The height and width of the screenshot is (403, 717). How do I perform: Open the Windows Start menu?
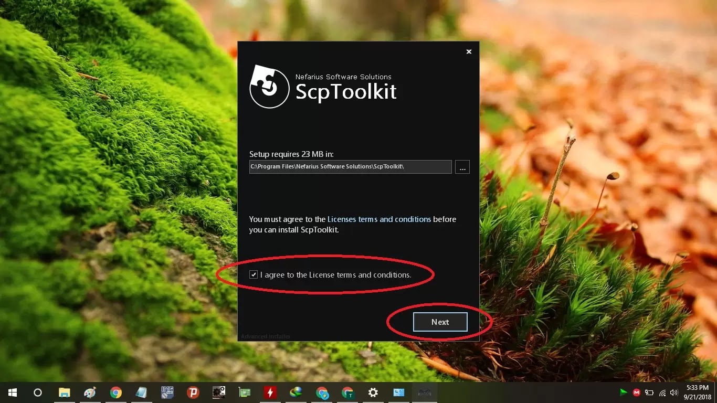click(x=12, y=393)
